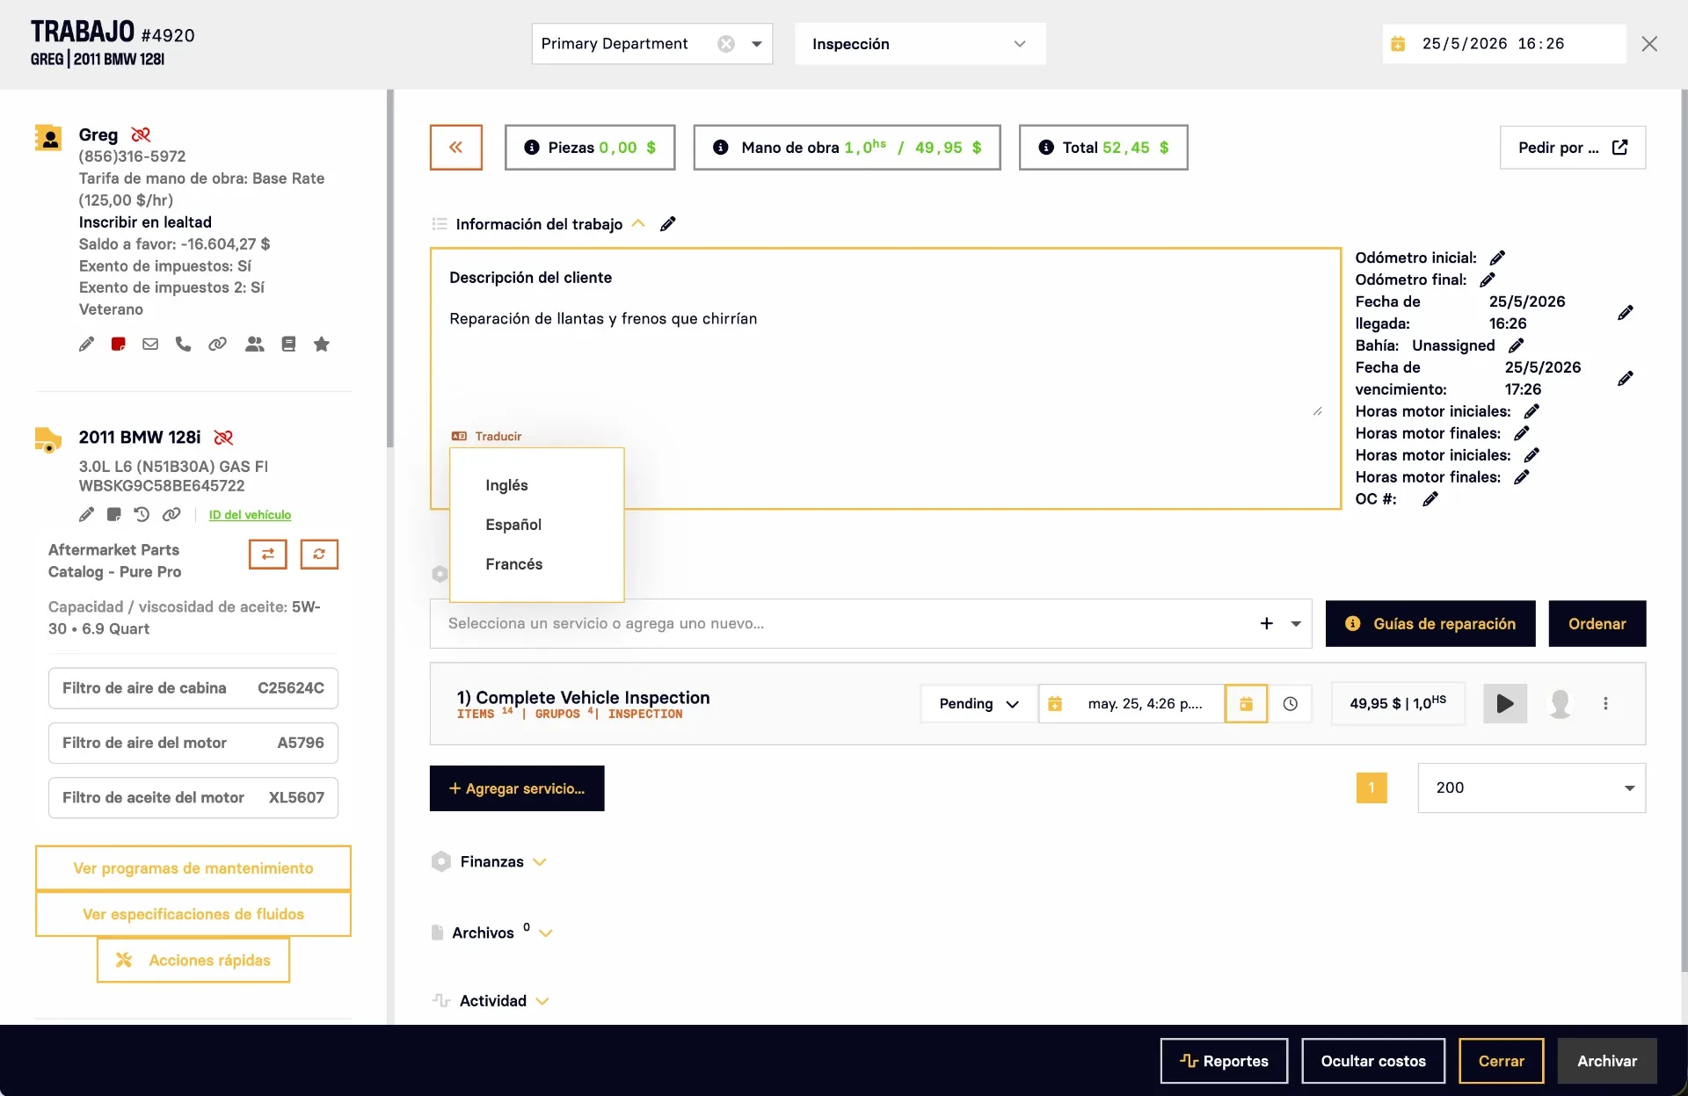1688x1096 pixels.
Task: Open customer records book icon
Action: pyautogui.click(x=288, y=344)
